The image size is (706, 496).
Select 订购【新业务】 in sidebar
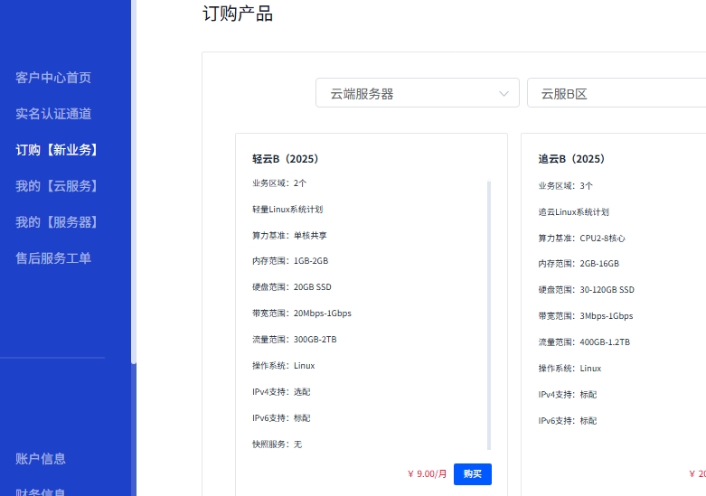click(57, 150)
